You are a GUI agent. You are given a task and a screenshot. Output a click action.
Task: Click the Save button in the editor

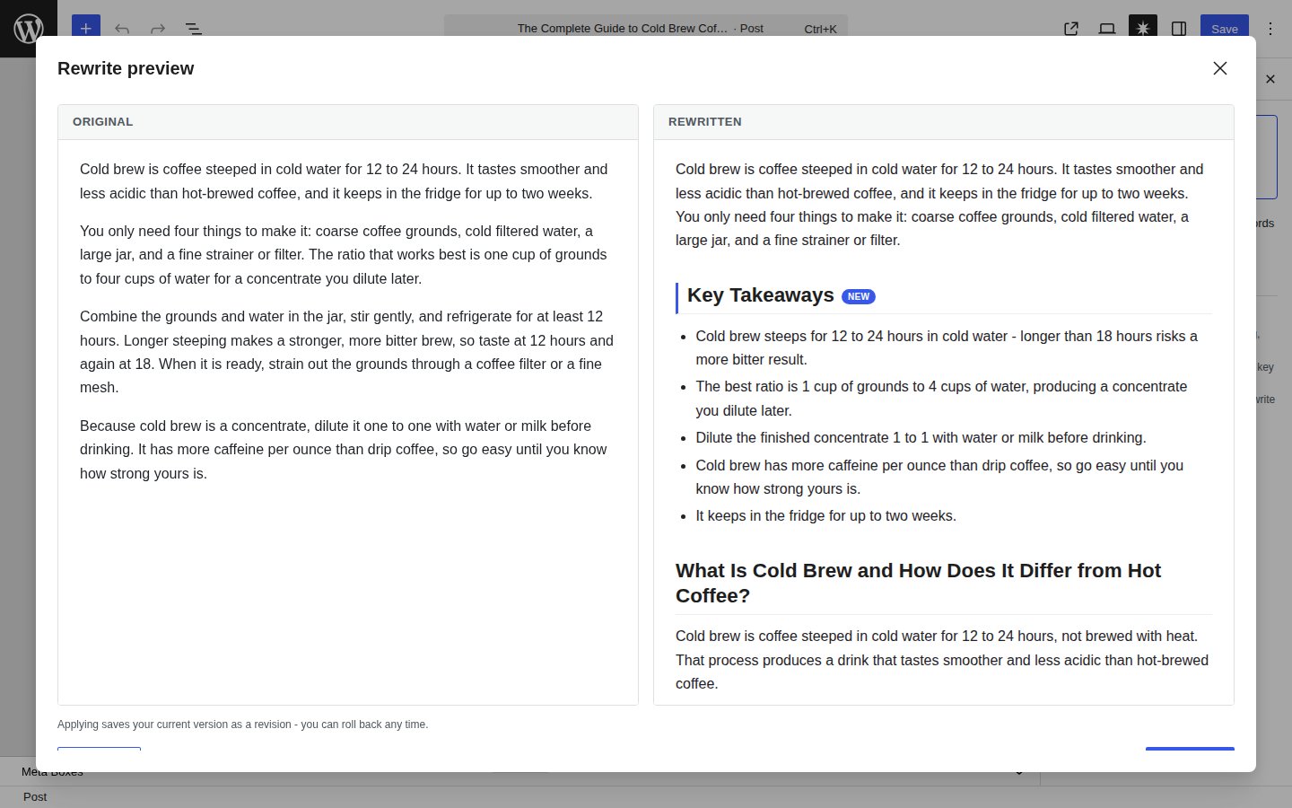click(1225, 29)
